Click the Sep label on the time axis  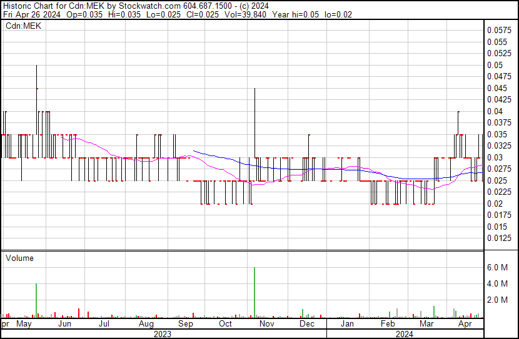(x=185, y=324)
